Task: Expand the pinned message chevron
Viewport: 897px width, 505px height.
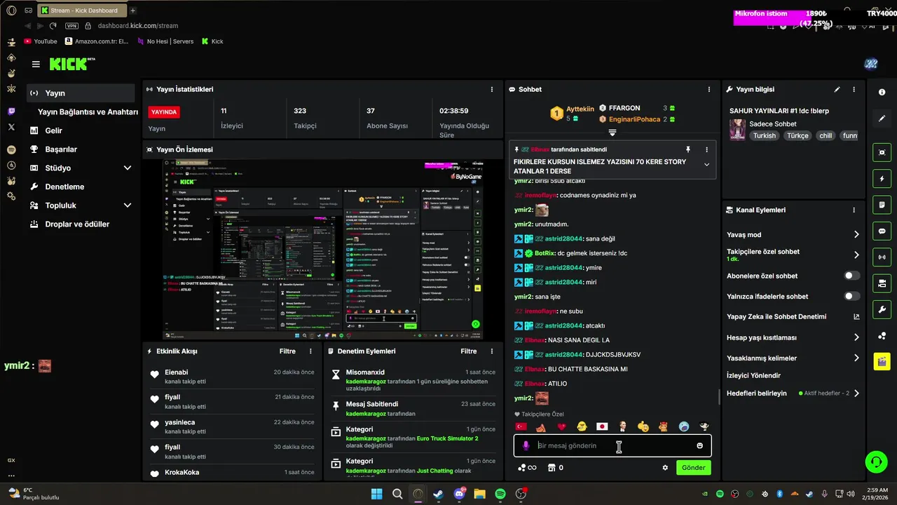Action: pos(706,165)
